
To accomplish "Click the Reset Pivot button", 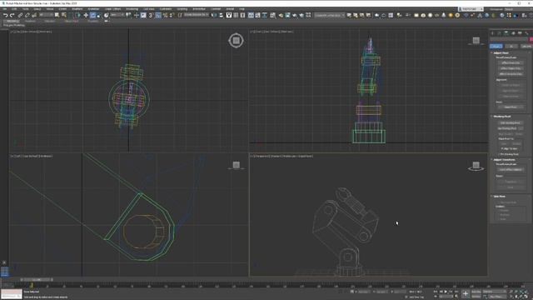I will [x=511, y=107].
